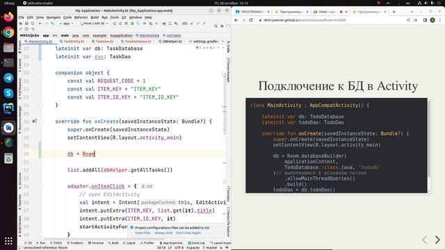Reload the Chrome page

coord(251,20)
